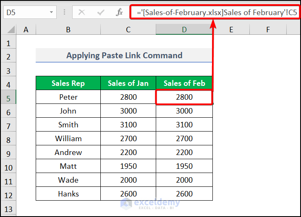Click the title 'Applying Paste Link Command'

coord(124,55)
